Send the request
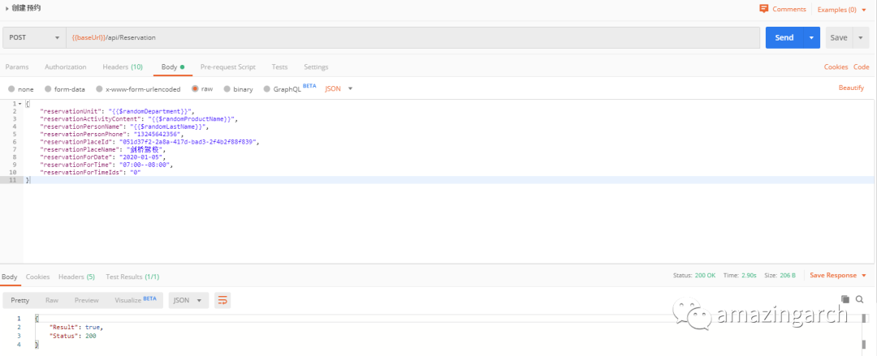The image size is (877, 356). click(784, 37)
